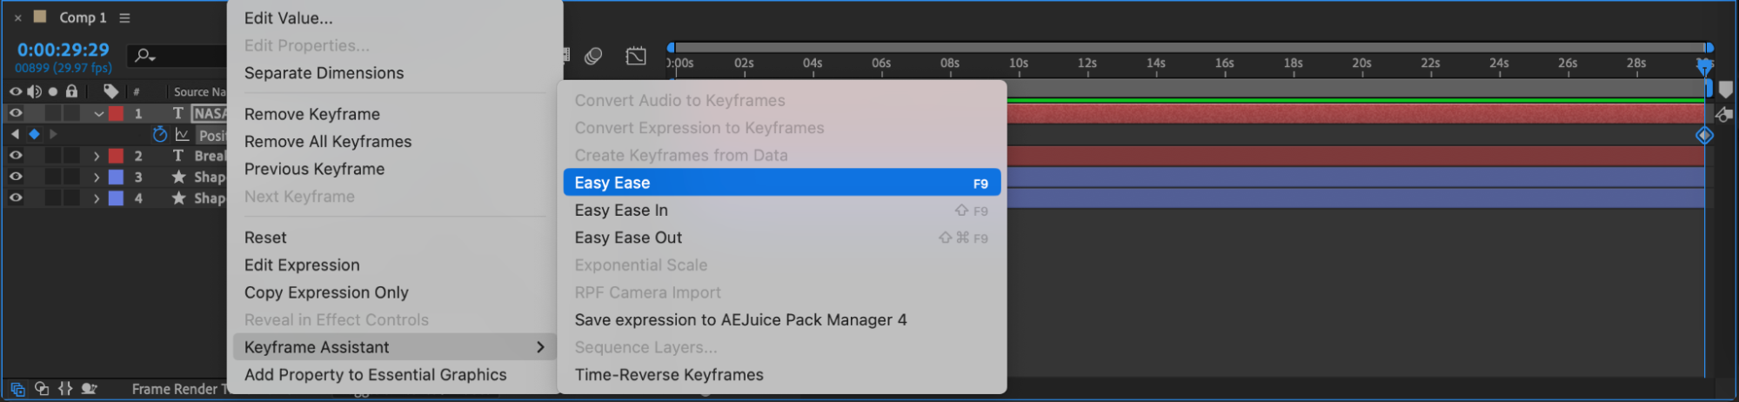Select Time-Reverse Keyframes
This screenshot has width=1739, height=402.
point(668,375)
